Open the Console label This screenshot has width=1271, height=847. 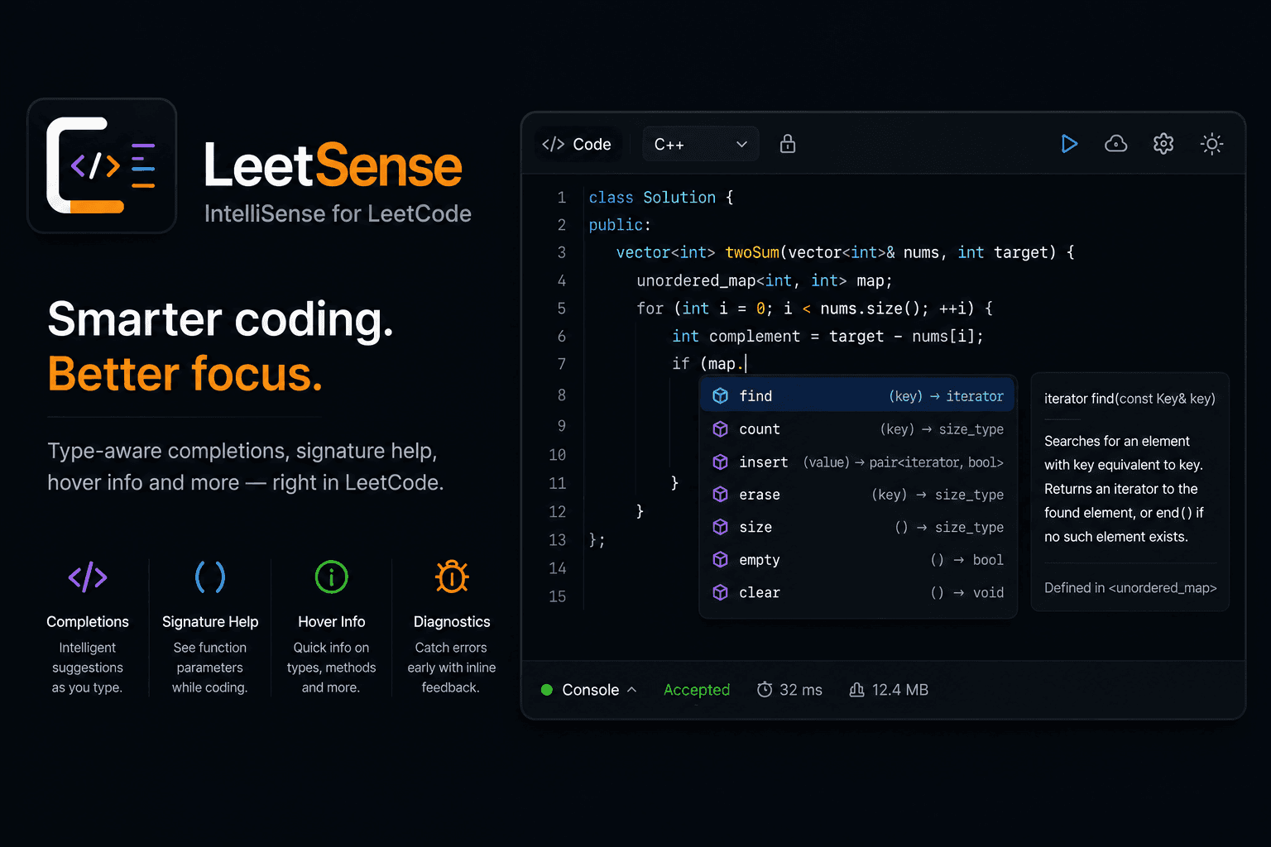click(590, 690)
